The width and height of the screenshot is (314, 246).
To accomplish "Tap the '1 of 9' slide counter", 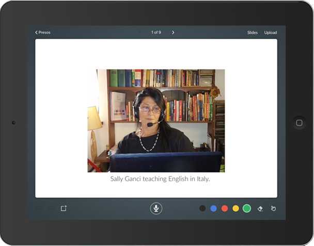I will tap(156, 32).
